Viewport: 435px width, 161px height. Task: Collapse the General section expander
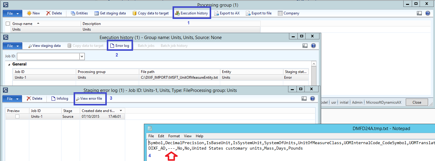click(x=9, y=64)
